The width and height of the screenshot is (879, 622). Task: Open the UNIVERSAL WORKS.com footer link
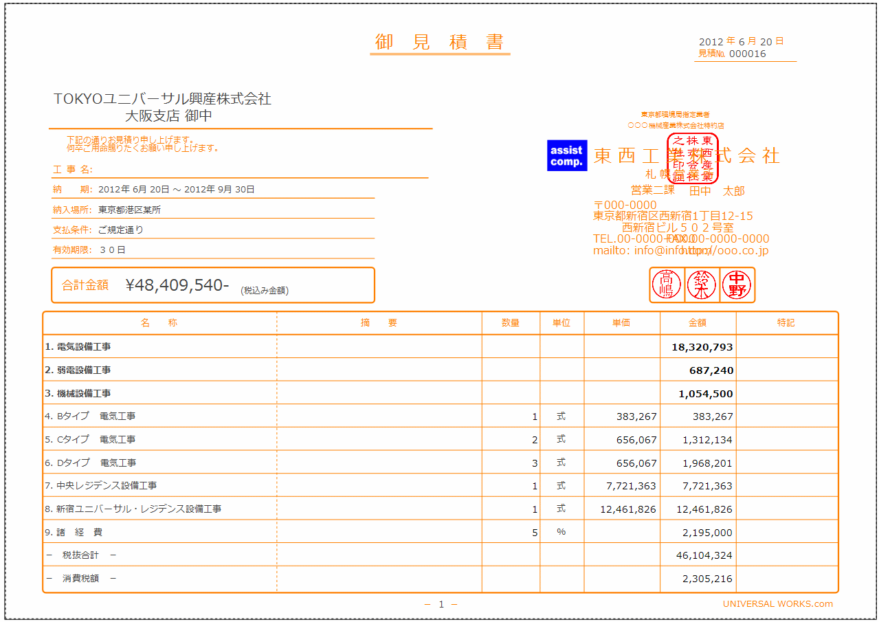click(x=777, y=604)
